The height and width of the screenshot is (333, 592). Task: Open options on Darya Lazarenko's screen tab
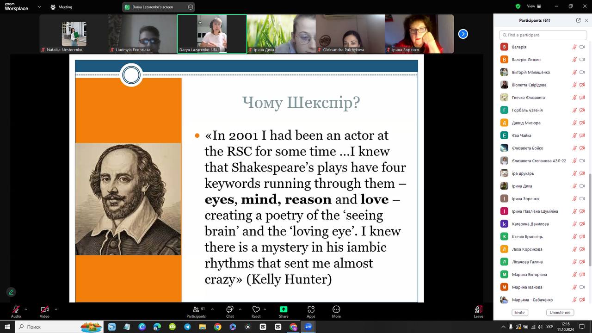191,7
